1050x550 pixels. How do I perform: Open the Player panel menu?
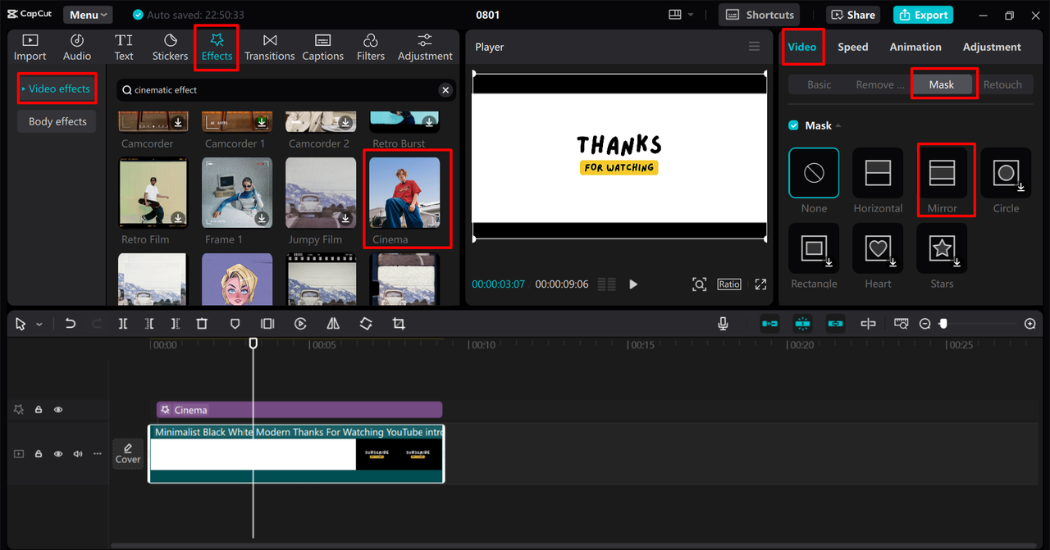pos(754,47)
